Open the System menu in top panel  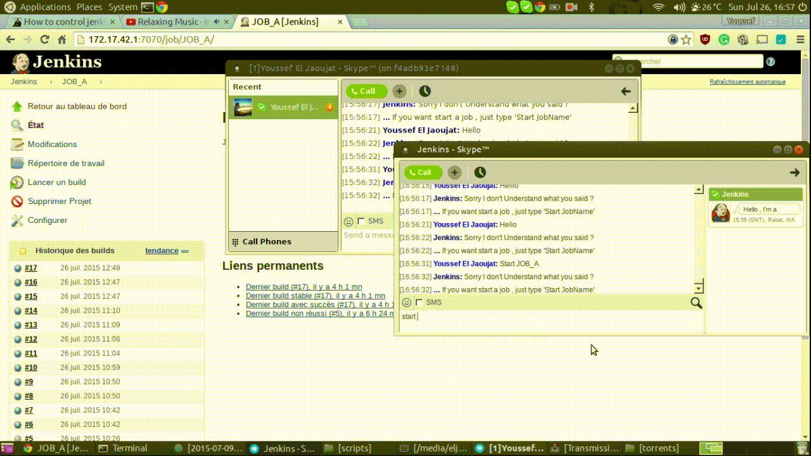pyautogui.click(x=123, y=7)
